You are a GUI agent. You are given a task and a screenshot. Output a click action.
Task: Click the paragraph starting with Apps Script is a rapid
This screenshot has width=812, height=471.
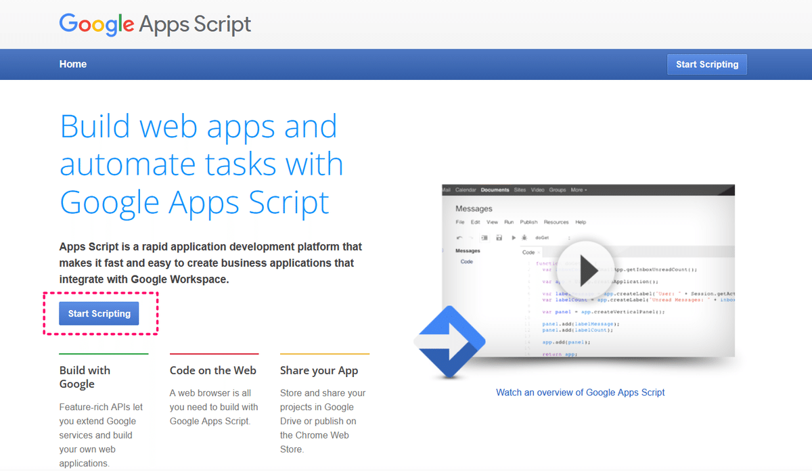[x=210, y=263]
